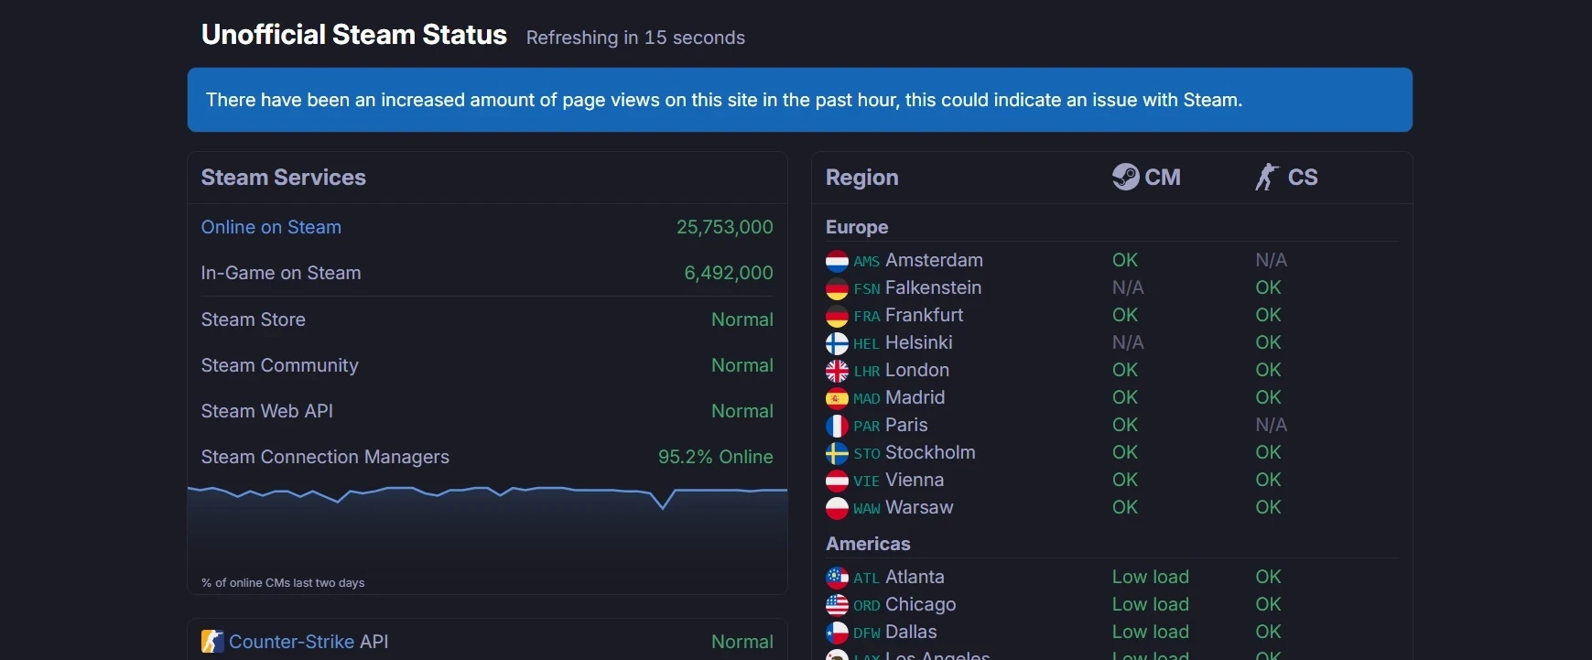The image size is (1592, 660).
Task: Click the Sweden flag beside Stockholm
Action: pyautogui.click(x=837, y=453)
